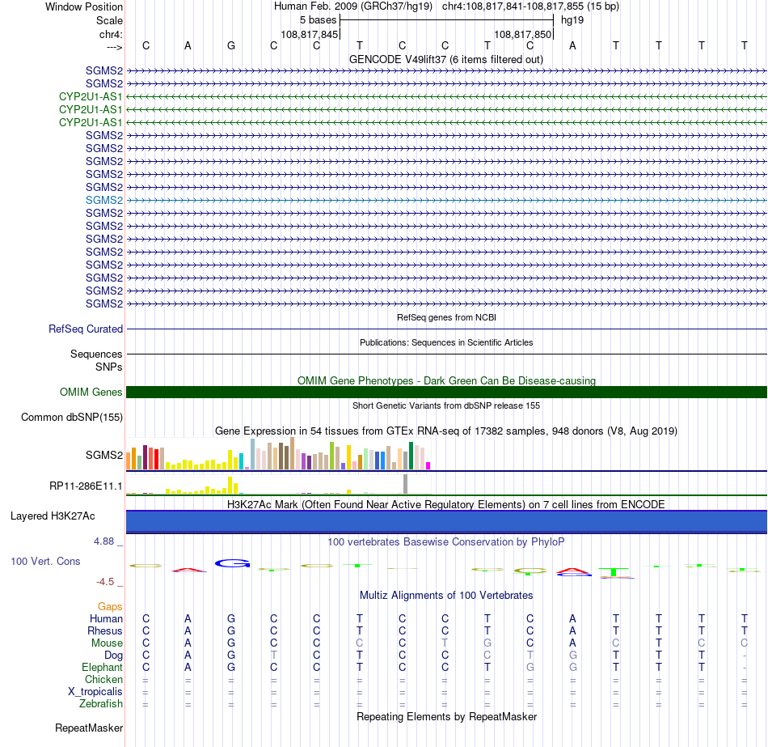Image resolution: width=768 pixels, height=747 pixels.
Task: Click the topmost CYP2U1-AS1 transcript label
Action: click(x=91, y=96)
